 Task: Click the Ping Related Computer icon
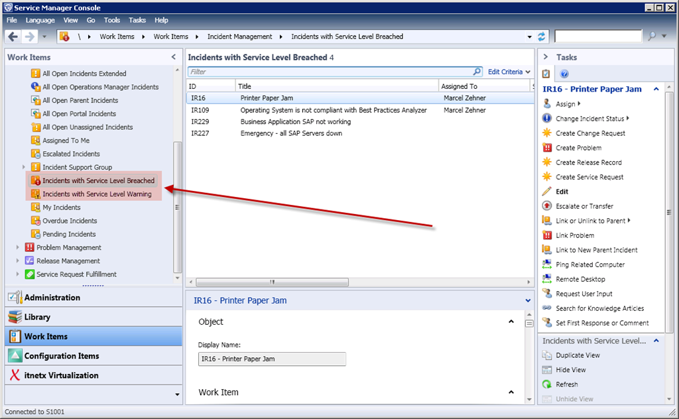tap(547, 265)
